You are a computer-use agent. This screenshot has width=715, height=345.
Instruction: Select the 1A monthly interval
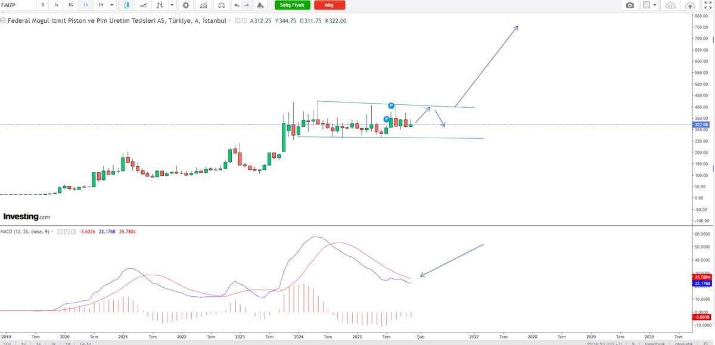tap(86, 5)
